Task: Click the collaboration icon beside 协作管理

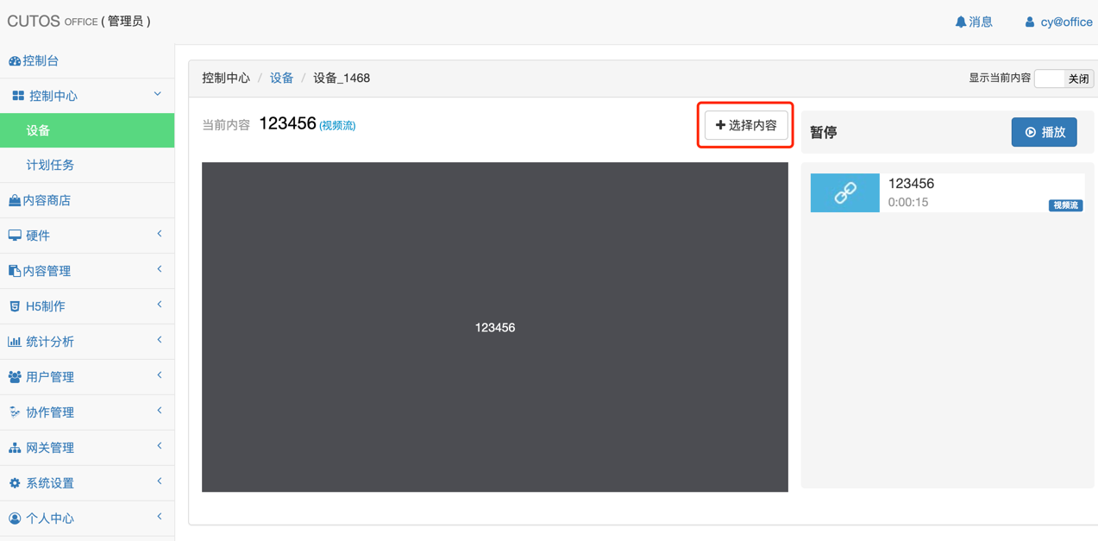Action: click(15, 412)
